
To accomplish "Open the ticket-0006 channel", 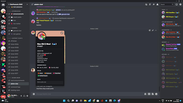I will [x=18, y=44].
